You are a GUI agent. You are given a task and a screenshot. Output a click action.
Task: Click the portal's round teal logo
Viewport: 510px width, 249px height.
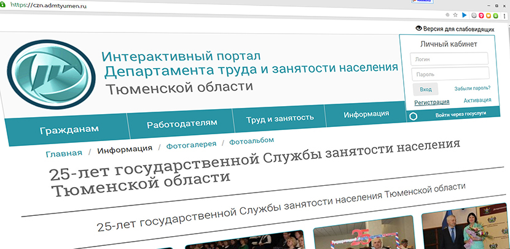pyautogui.click(x=51, y=74)
